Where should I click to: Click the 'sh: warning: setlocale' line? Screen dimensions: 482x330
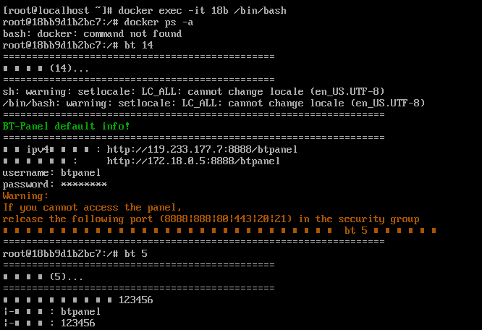pyautogui.click(x=193, y=92)
